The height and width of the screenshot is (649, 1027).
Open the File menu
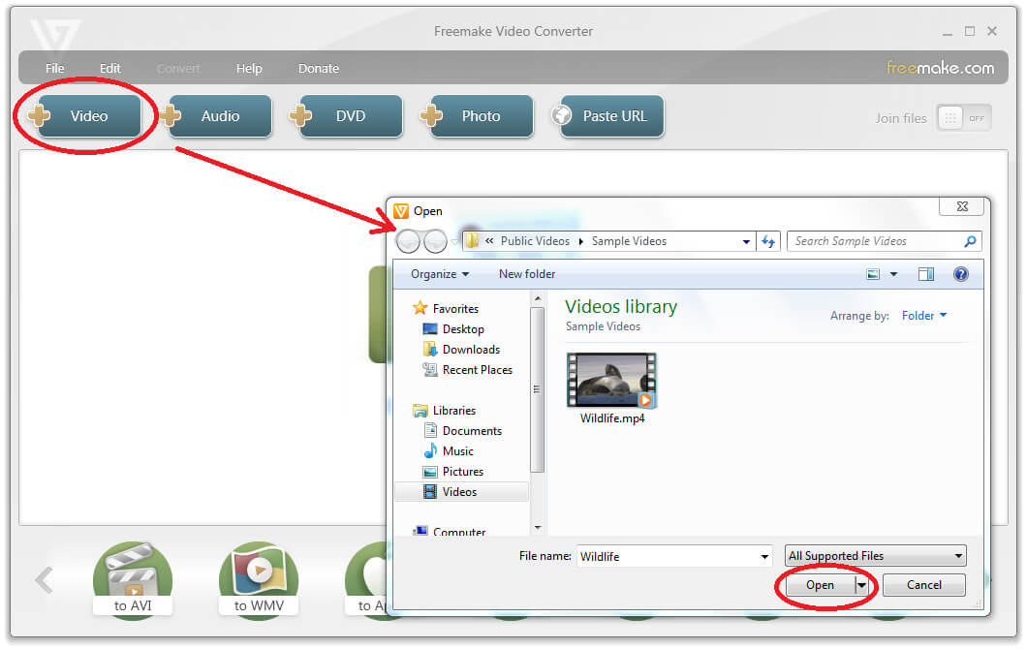tap(55, 68)
